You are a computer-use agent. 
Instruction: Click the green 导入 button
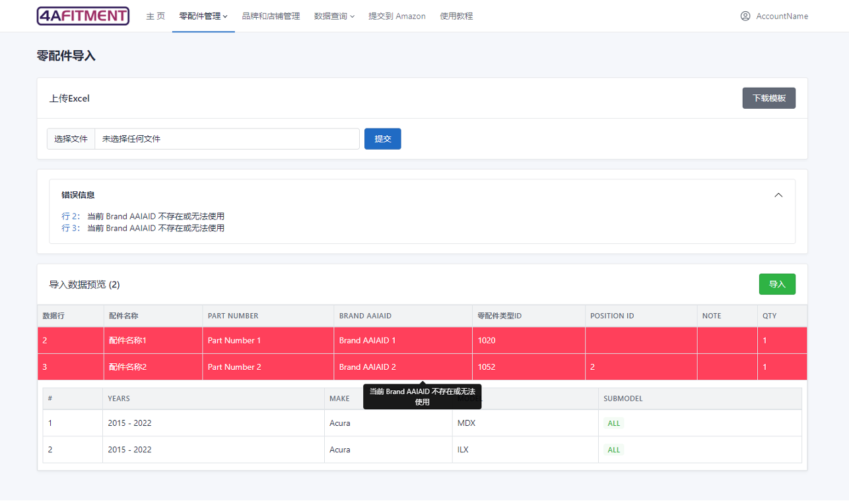[777, 284]
